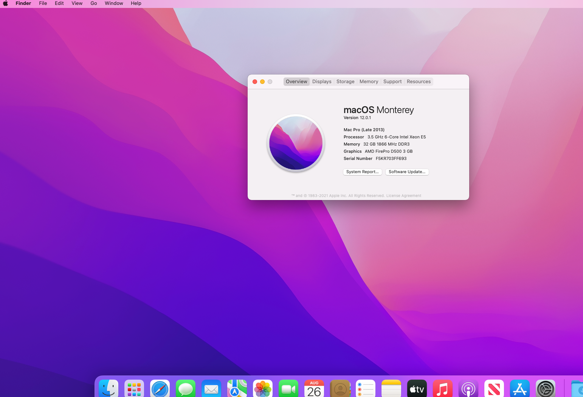The image size is (583, 397).
Task: Open System Preferences gear in the Dock
Action: [546, 389]
